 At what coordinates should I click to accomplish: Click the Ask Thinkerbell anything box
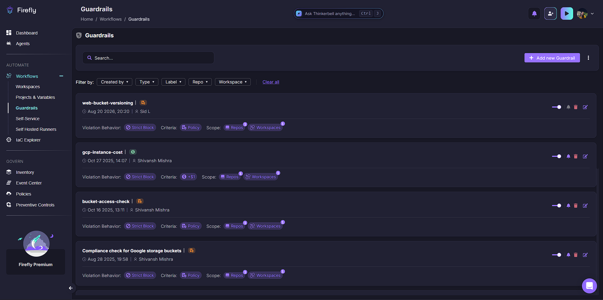[338, 13]
